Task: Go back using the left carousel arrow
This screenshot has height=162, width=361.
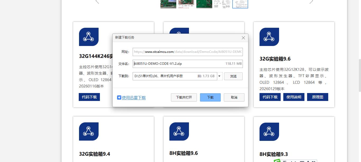Action: [97, 2]
